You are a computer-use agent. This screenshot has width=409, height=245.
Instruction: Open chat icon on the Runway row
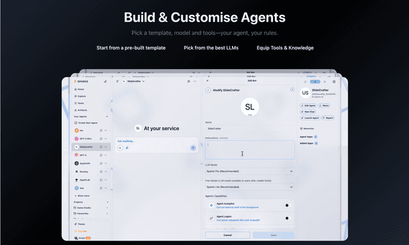101,171
